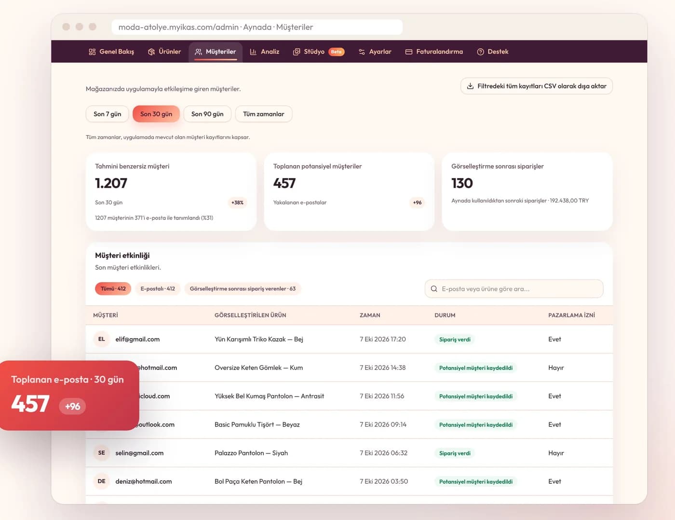
Task: Switch to Tüm zamanlar range
Action: point(264,114)
